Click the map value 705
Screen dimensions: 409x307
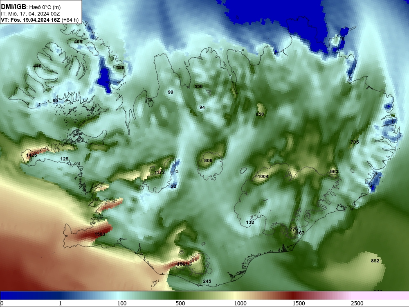click(x=355, y=142)
